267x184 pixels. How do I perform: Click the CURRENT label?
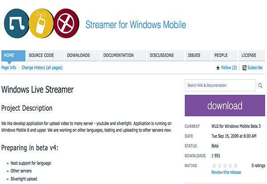click(x=192, y=126)
